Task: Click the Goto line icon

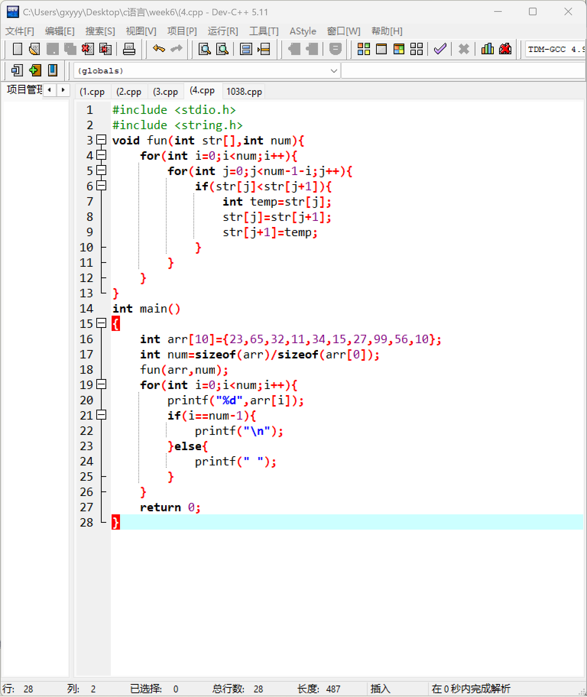Action: pyautogui.click(x=264, y=49)
